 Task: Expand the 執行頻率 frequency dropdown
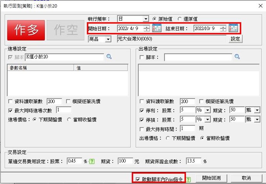coord(145,19)
